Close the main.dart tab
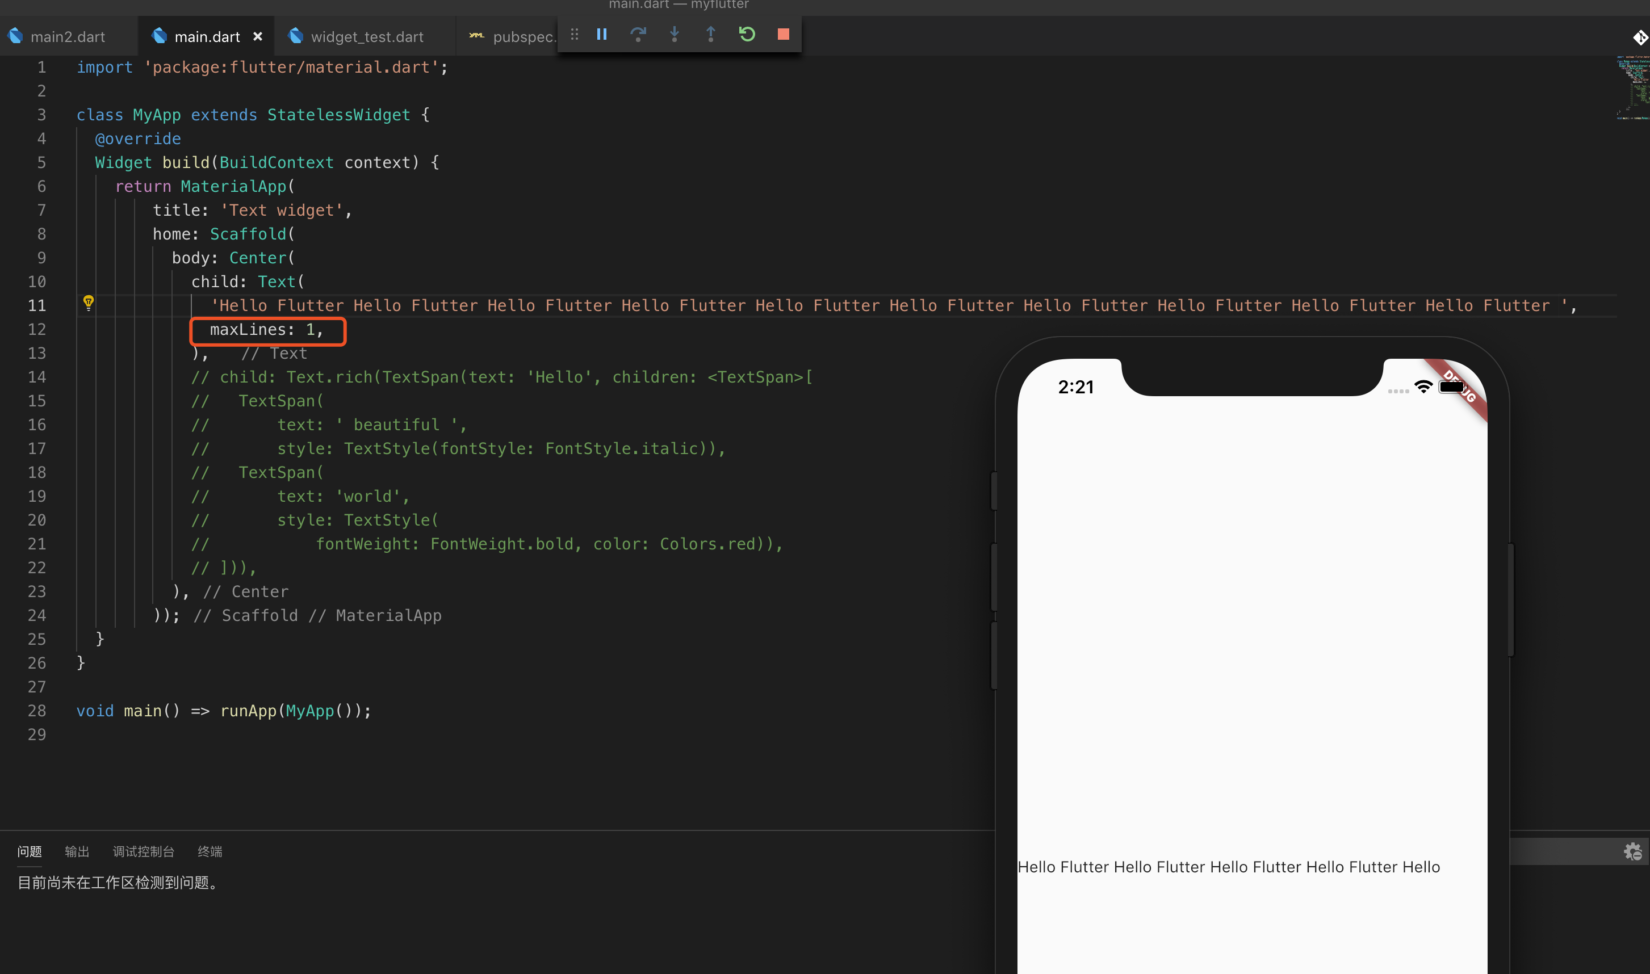The height and width of the screenshot is (974, 1650). coord(258,37)
